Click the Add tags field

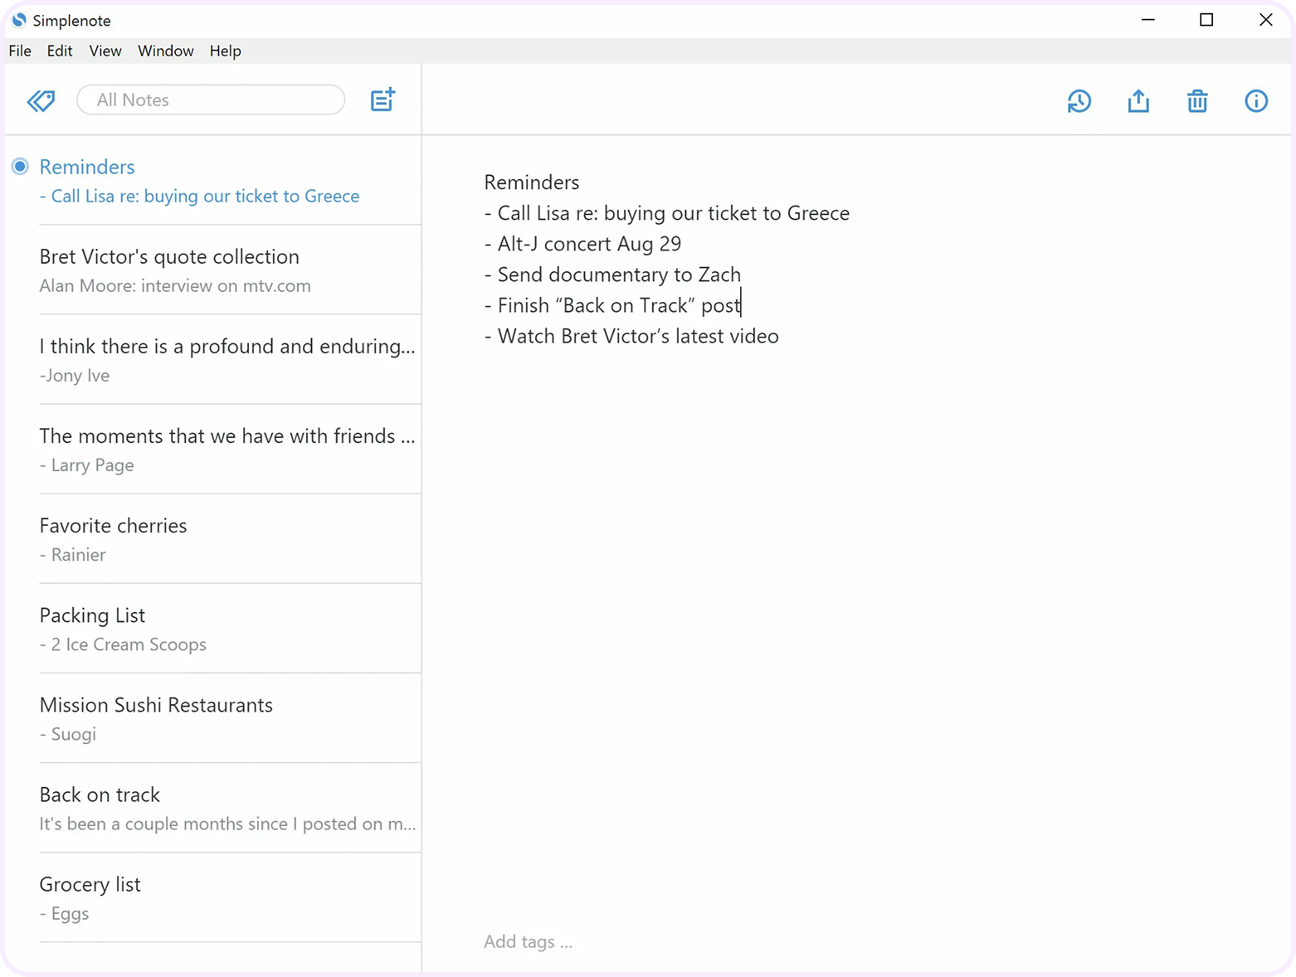pyautogui.click(x=529, y=941)
